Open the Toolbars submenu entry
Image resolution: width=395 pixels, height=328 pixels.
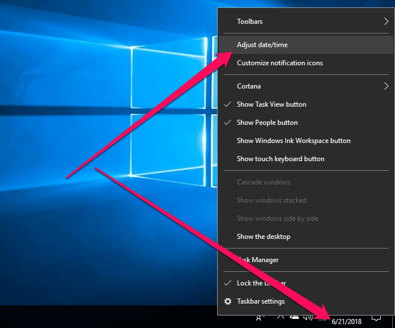point(306,22)
